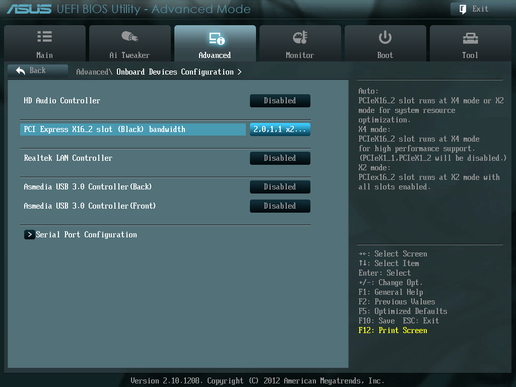
Task: Click the breadcrumb chevron after Configuration
Action: click(239, 72)
